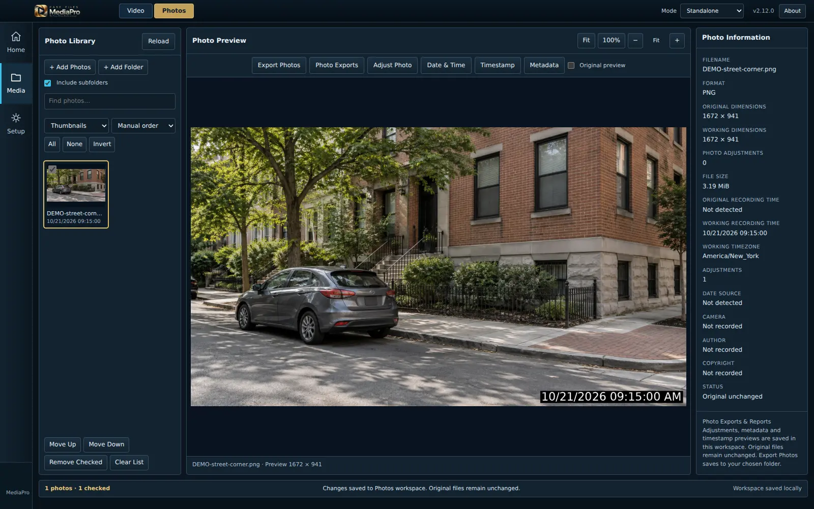Open the Export Photos tool

279,65
